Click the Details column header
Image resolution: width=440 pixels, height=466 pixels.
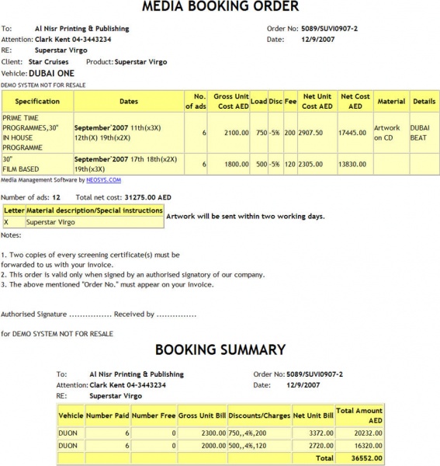[424, 101]
